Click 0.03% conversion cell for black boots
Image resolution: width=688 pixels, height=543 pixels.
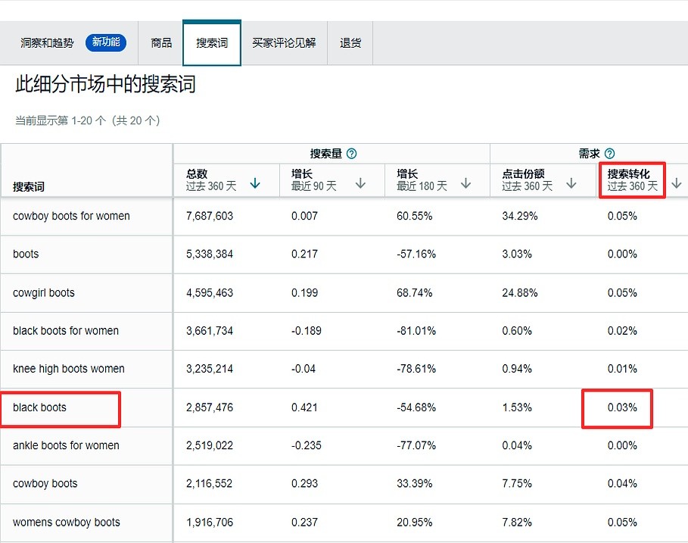click(x=622, y=407)
